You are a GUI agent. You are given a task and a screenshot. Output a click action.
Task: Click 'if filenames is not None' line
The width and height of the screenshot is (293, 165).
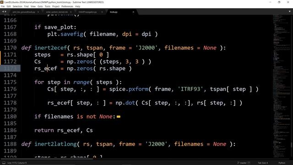pyautogui.click(x=75, y=116)
